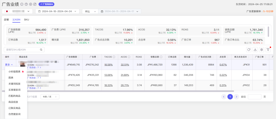Click the product thumbnail in first row

[x=22, y=64]
